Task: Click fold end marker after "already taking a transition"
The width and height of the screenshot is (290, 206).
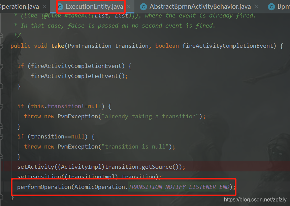Action: (1, 126)
